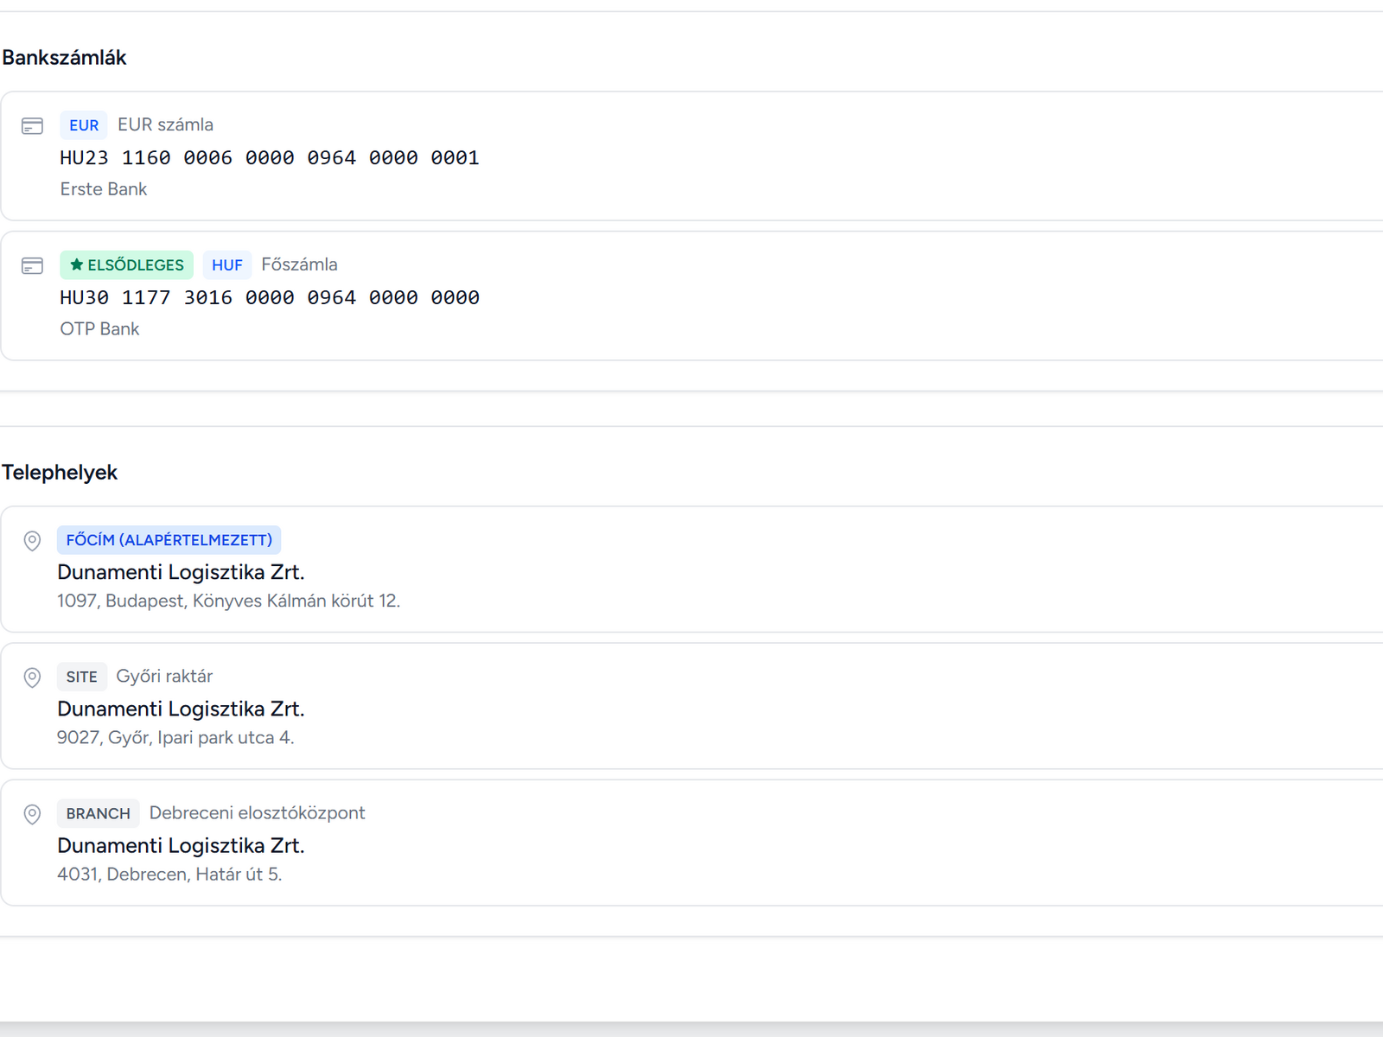Click the SITE badge
Screen dimensions: 1383x1037
tap(82, 677)
